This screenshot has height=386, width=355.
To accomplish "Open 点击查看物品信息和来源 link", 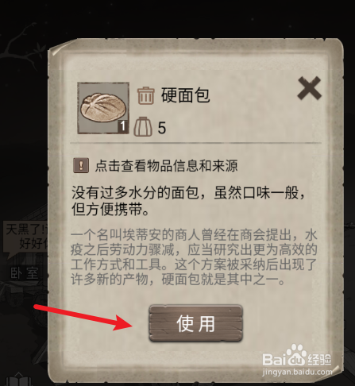I will click(x=166, y=166).
